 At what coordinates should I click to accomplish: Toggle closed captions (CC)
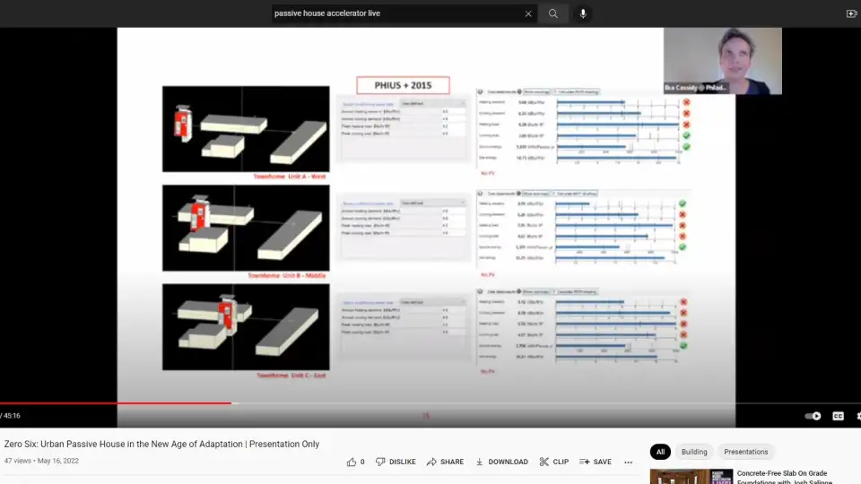tap(838, 416)
